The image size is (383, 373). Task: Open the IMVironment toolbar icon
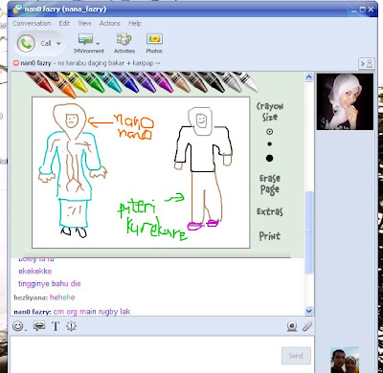[85, 39]
